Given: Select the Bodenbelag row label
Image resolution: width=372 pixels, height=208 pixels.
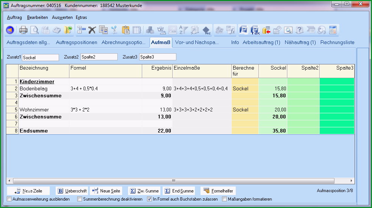Looking at the screenshot, I should tap(44, 88).
